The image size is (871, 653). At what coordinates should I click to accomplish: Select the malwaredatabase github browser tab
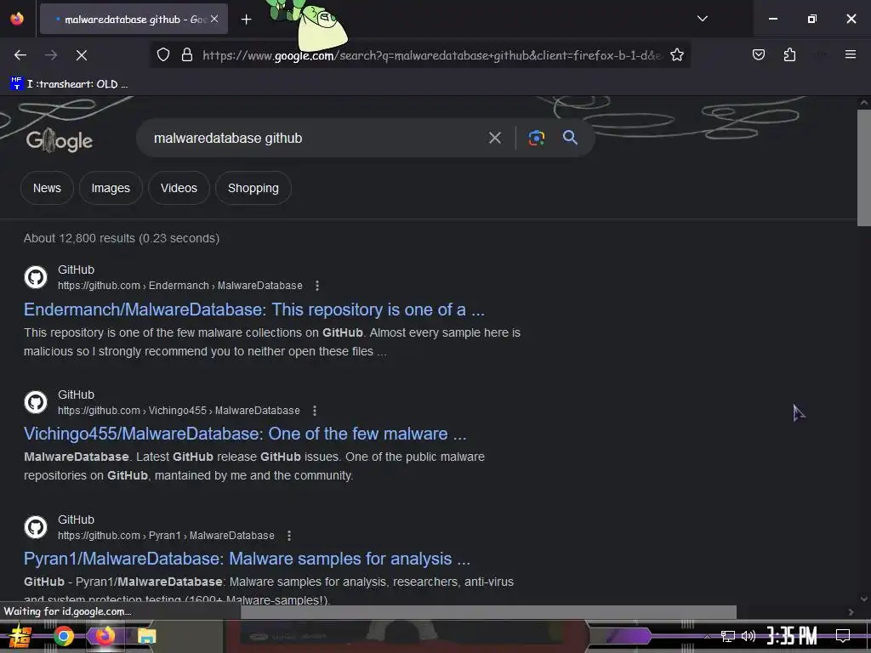pos(134,20)
